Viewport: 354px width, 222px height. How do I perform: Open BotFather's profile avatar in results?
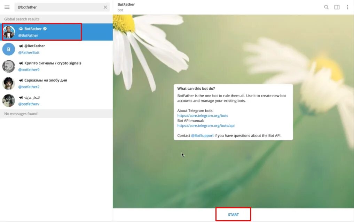[9, 32]
